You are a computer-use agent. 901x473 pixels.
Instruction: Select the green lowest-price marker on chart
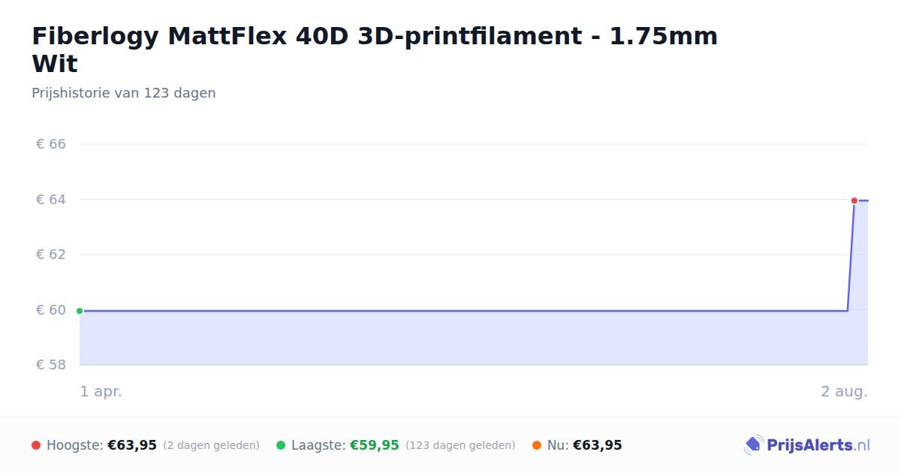80,311
